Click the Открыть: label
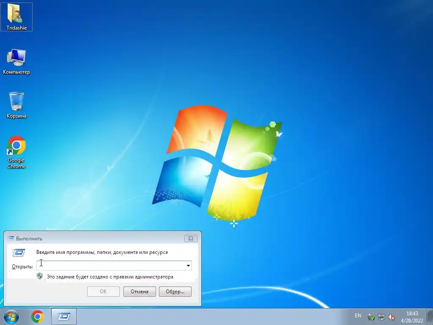The height and width of the screenshot is (325, 433). coord(22,267)
